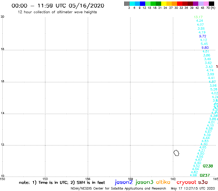Viewport: 218px width, 191px height.
Task: Click the note 'Time is in UTC; SWH is in feet'
Action: (62, 182)
